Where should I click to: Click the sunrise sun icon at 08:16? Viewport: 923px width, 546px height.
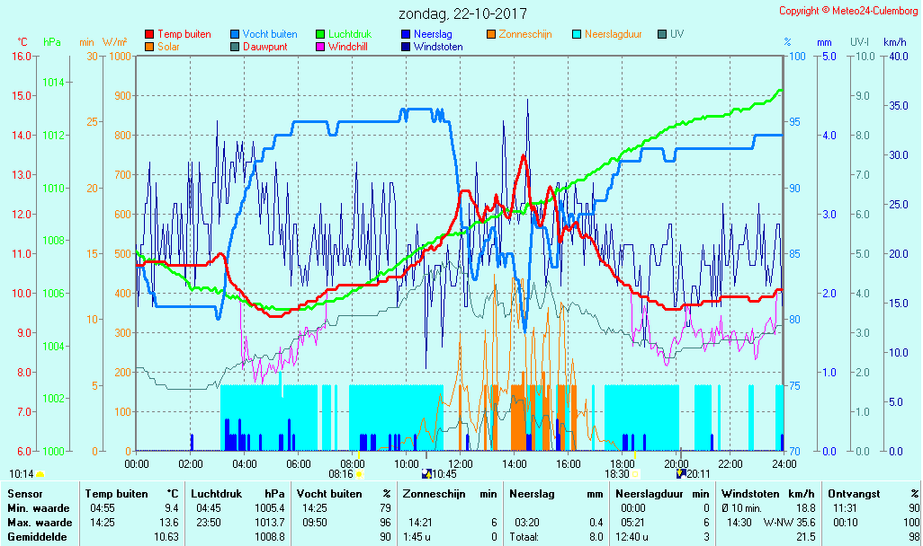pyautogui.click(x=359, y=473)
